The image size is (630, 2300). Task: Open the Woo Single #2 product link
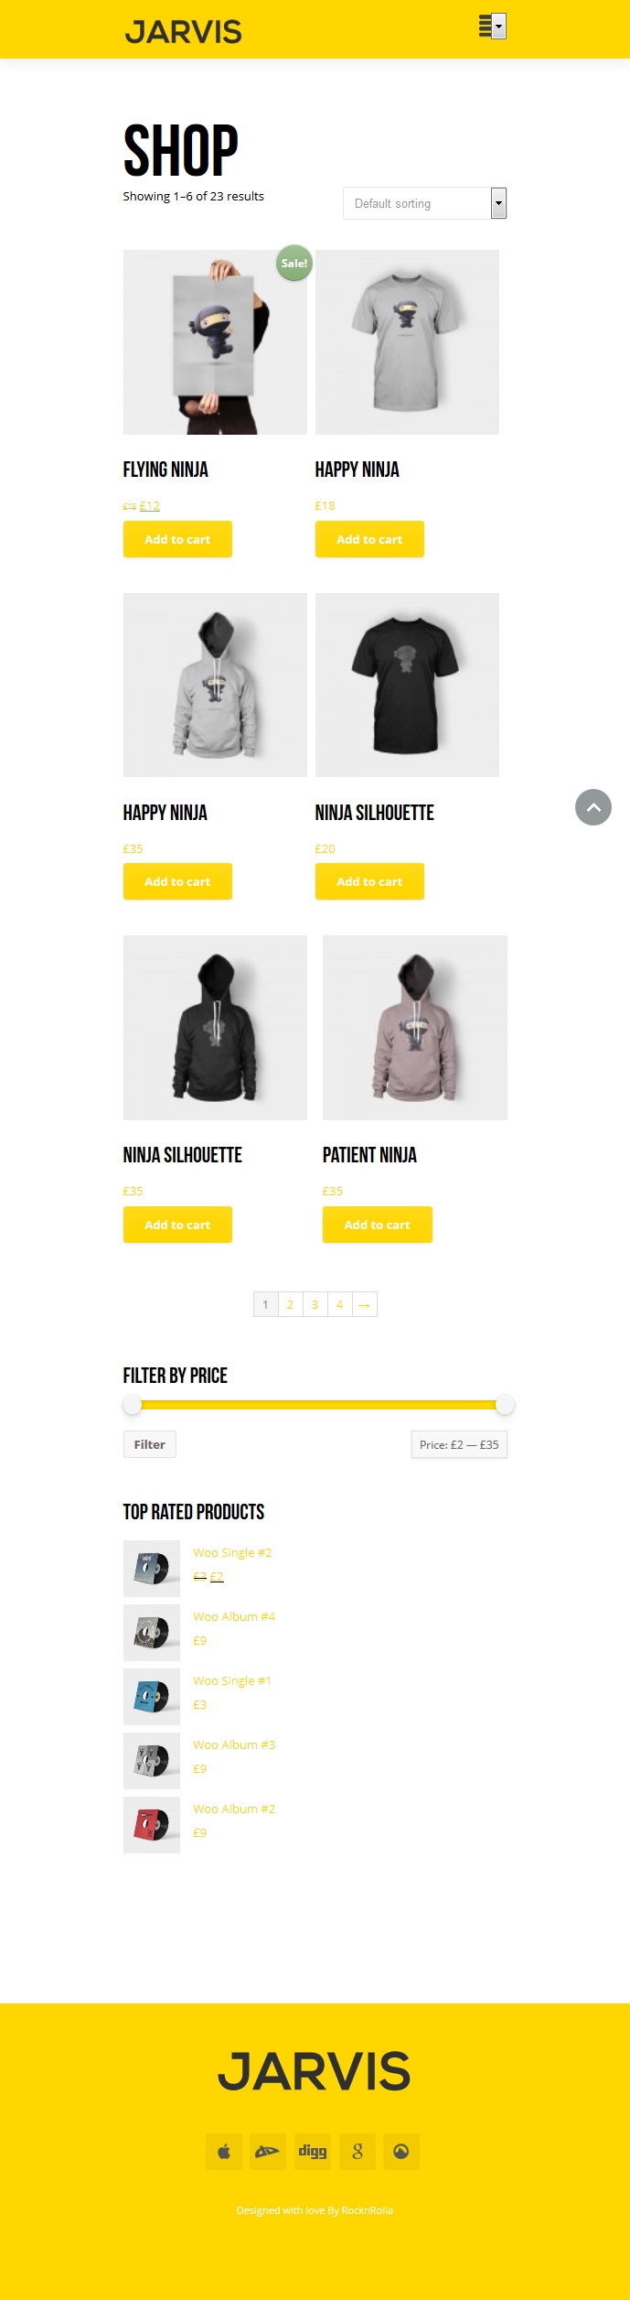232,1552
